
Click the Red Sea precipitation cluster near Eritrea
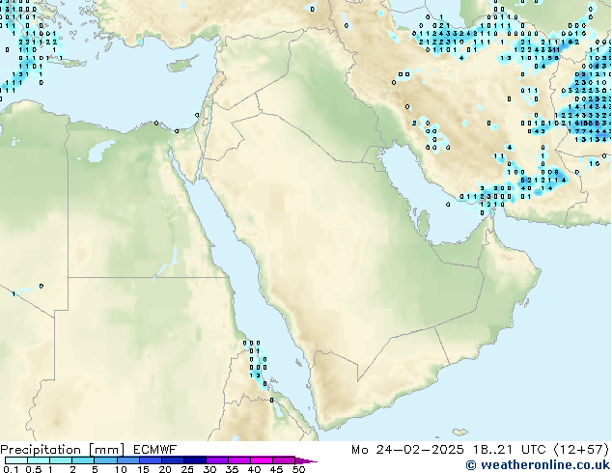256,362
